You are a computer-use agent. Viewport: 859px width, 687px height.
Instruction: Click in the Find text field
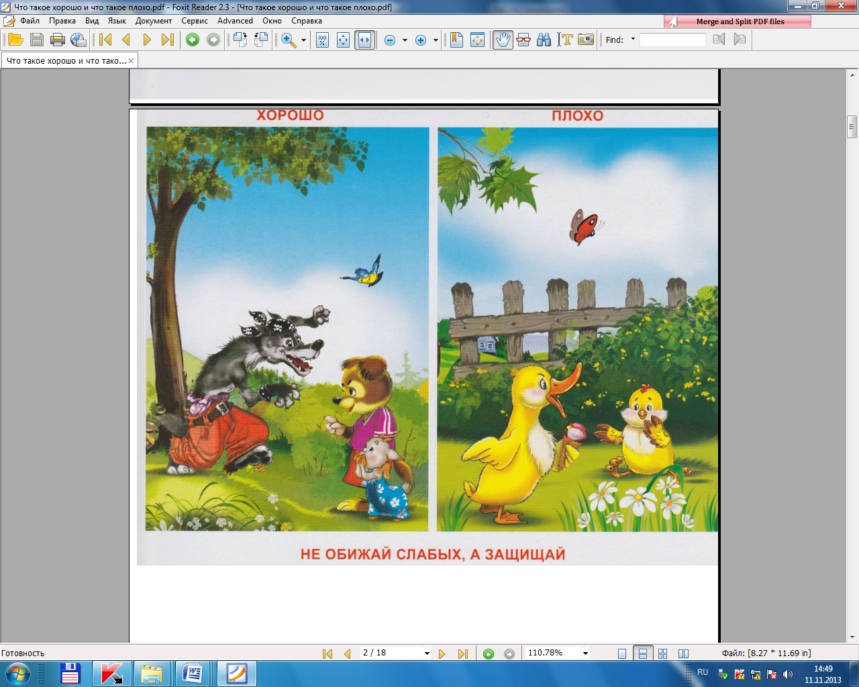[x=673, y=40]
